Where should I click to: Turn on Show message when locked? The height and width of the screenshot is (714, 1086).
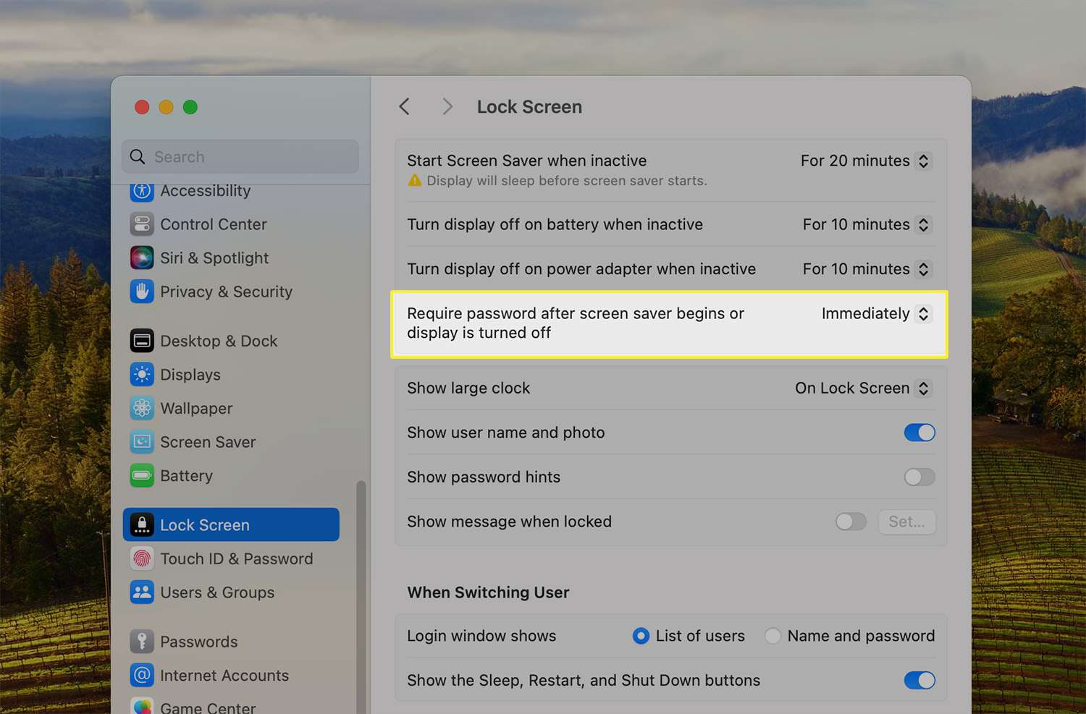[851, 522]
